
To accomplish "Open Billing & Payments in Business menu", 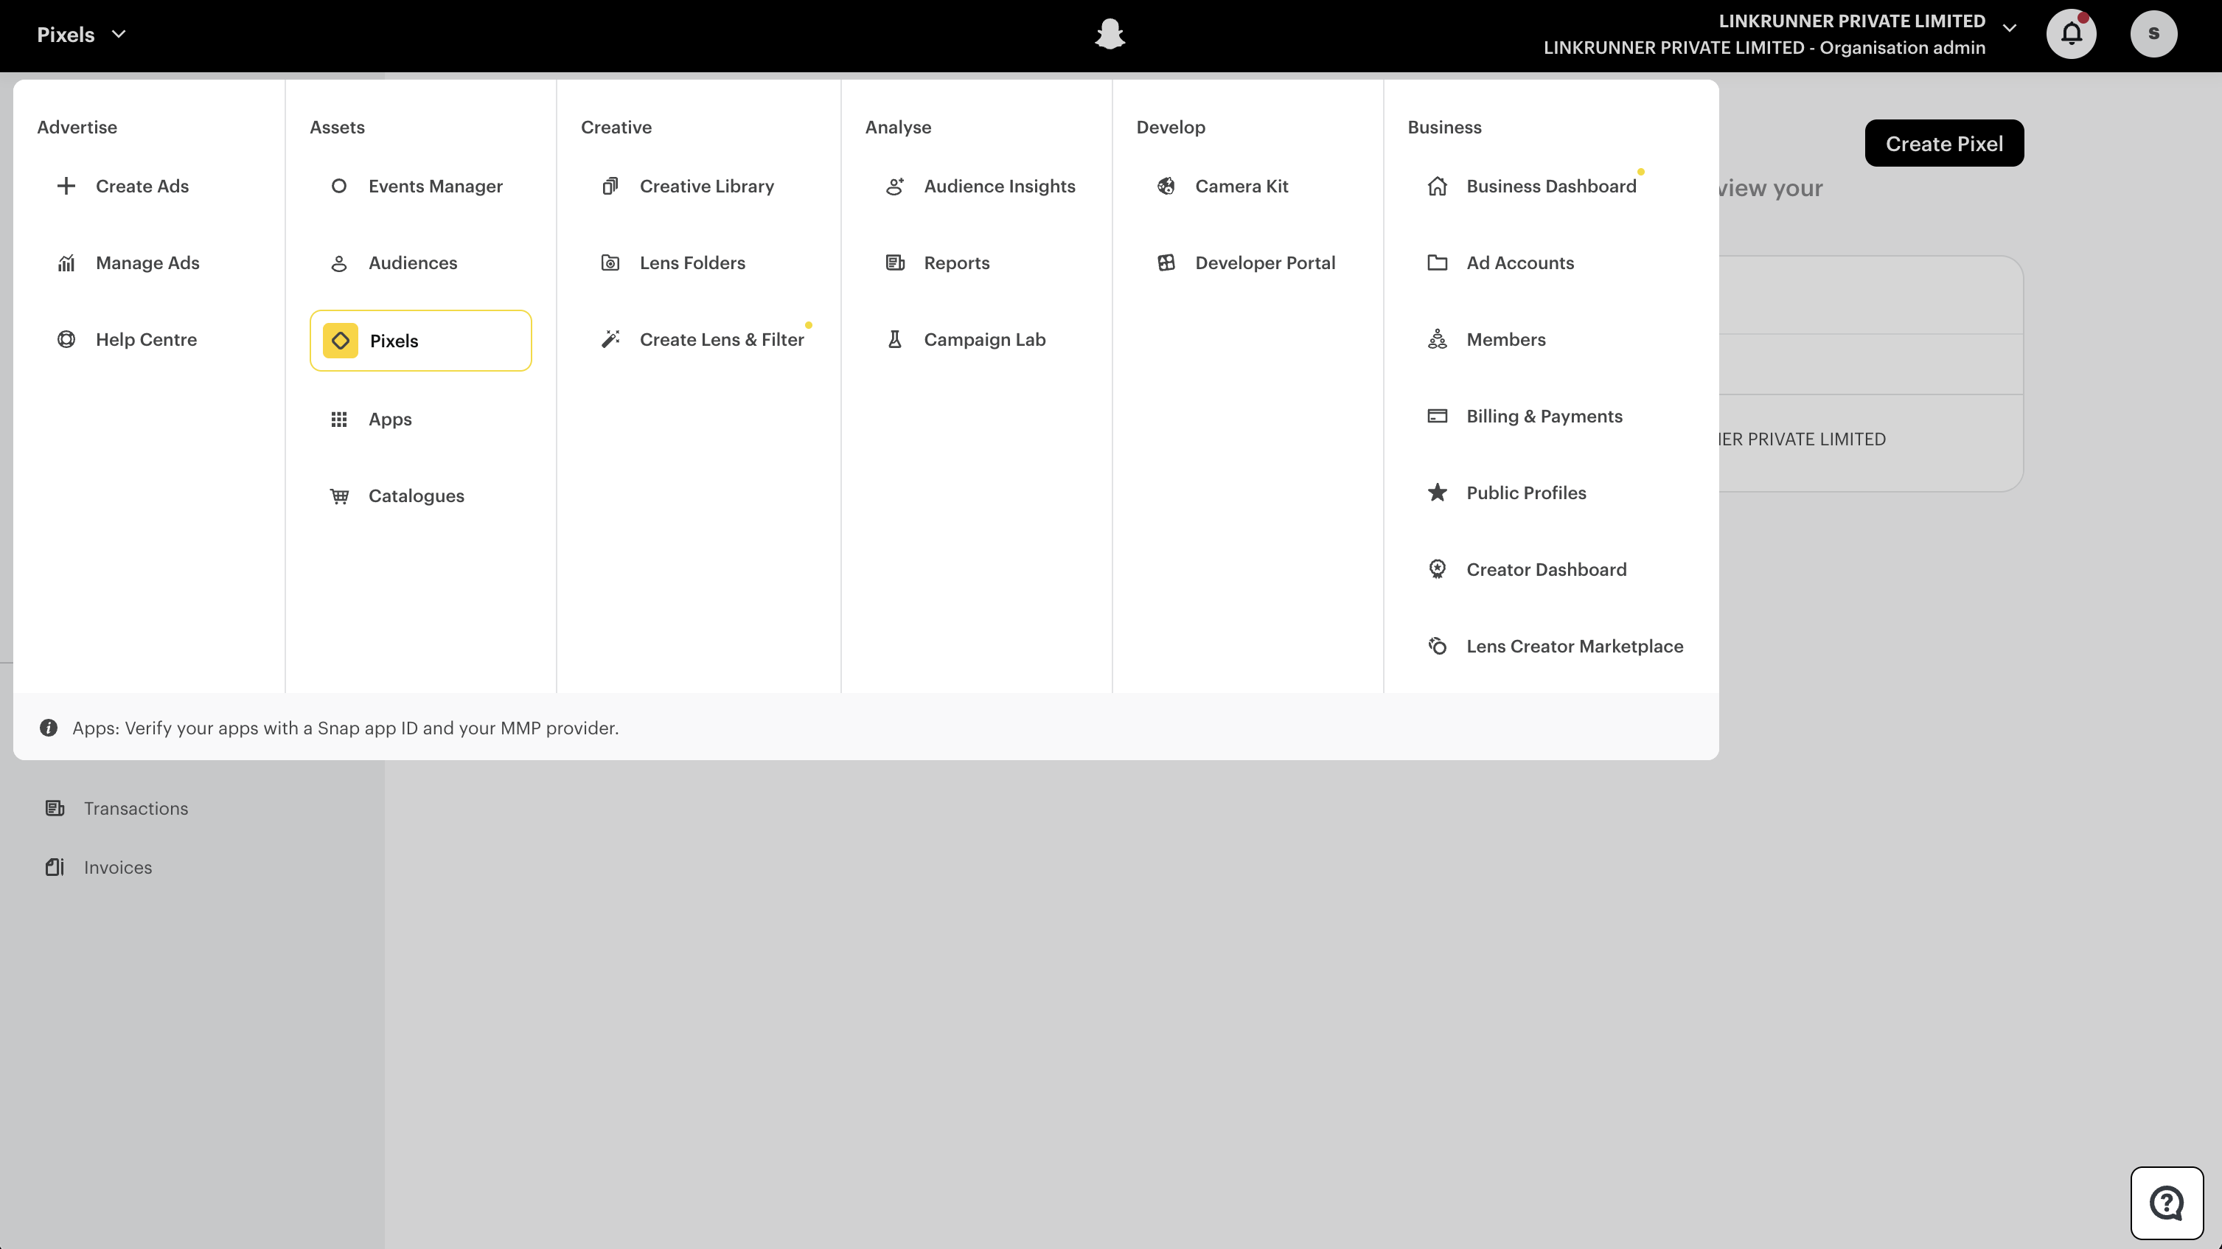I will pyautogui.click(x=1544, y=416).
